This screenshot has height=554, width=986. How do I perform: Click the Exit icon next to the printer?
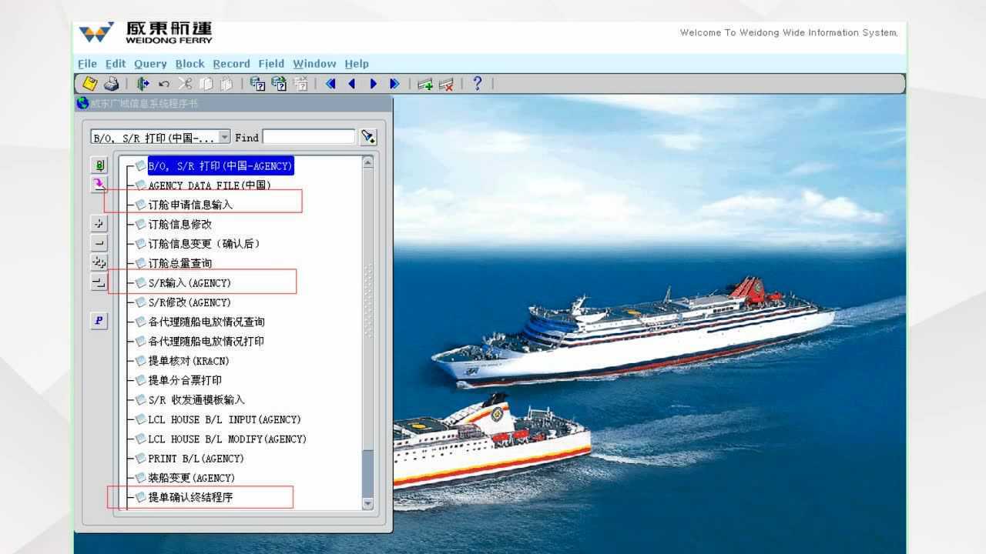tap(142, 83)
